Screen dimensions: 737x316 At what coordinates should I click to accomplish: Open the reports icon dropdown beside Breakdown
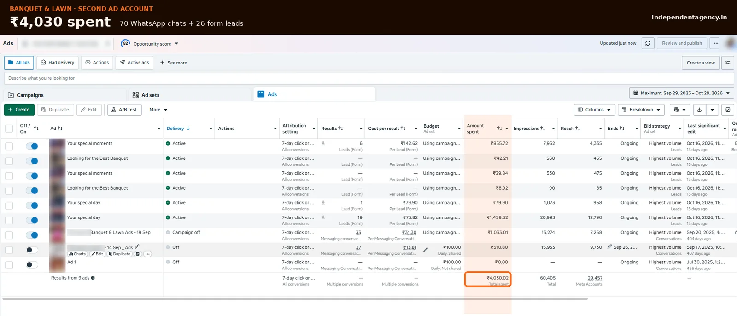[679, 110]
